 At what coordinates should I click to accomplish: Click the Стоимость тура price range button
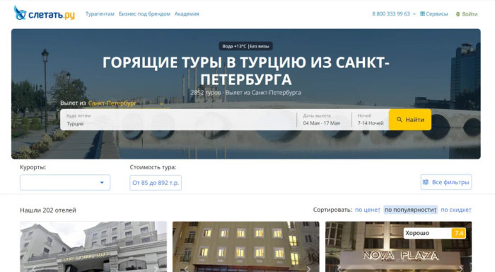(x=156, y=183)
